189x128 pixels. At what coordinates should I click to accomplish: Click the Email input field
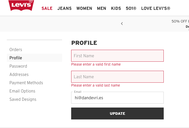(117, 98)
